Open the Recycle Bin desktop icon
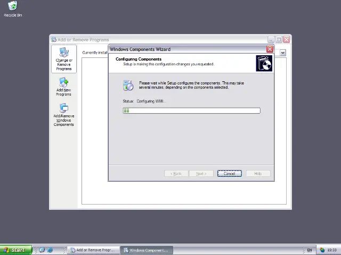341x255 pixels. click(x=13, y=9)
